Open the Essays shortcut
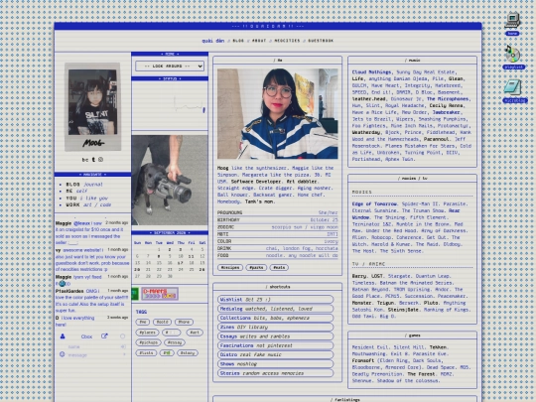This screenshot has height=402, width=536. pos(276,336)
